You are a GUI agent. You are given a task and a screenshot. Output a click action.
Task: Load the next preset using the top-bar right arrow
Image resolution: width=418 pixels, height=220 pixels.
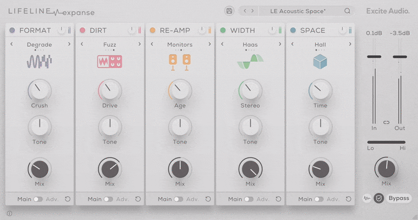pos(252,11)
